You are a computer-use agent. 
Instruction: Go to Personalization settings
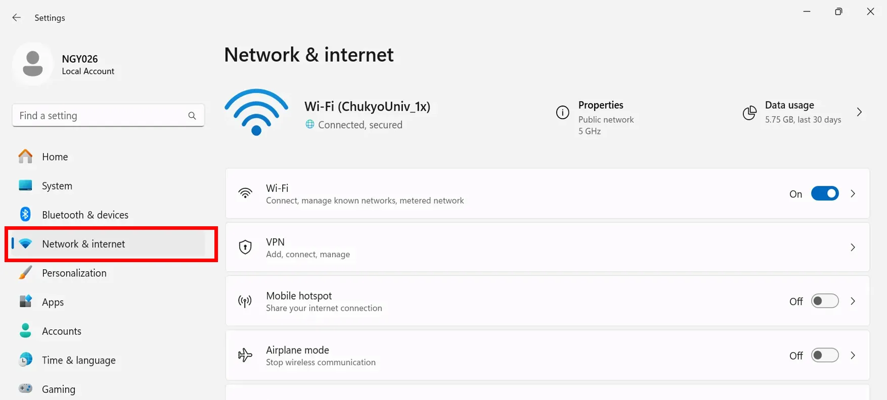[74, 273]
